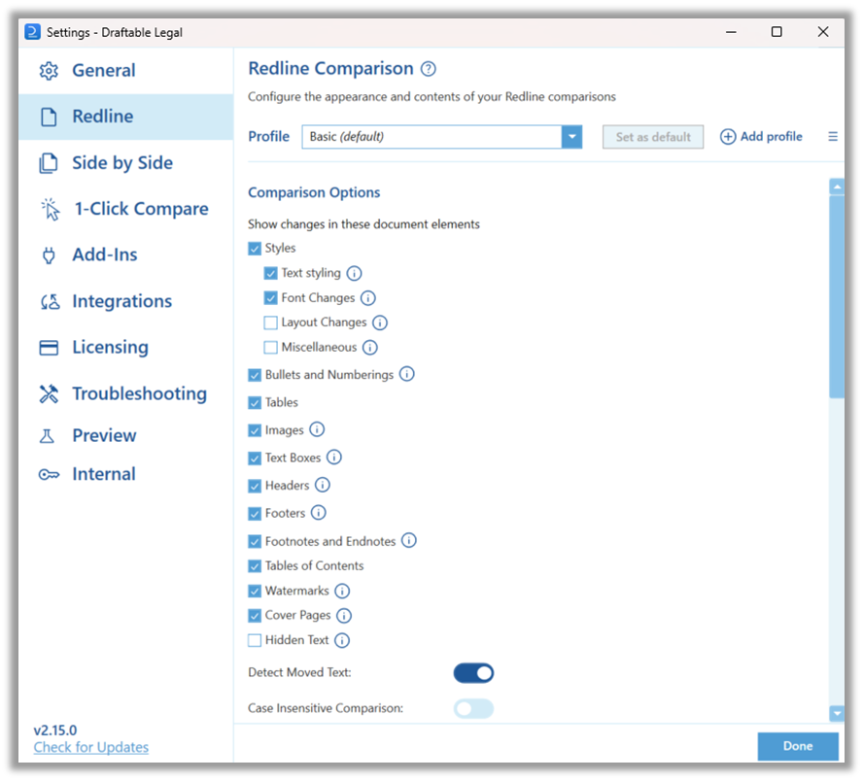Uncheck the Footers checkbox
This screenshot has width=863, height=781.
(255, 514)
